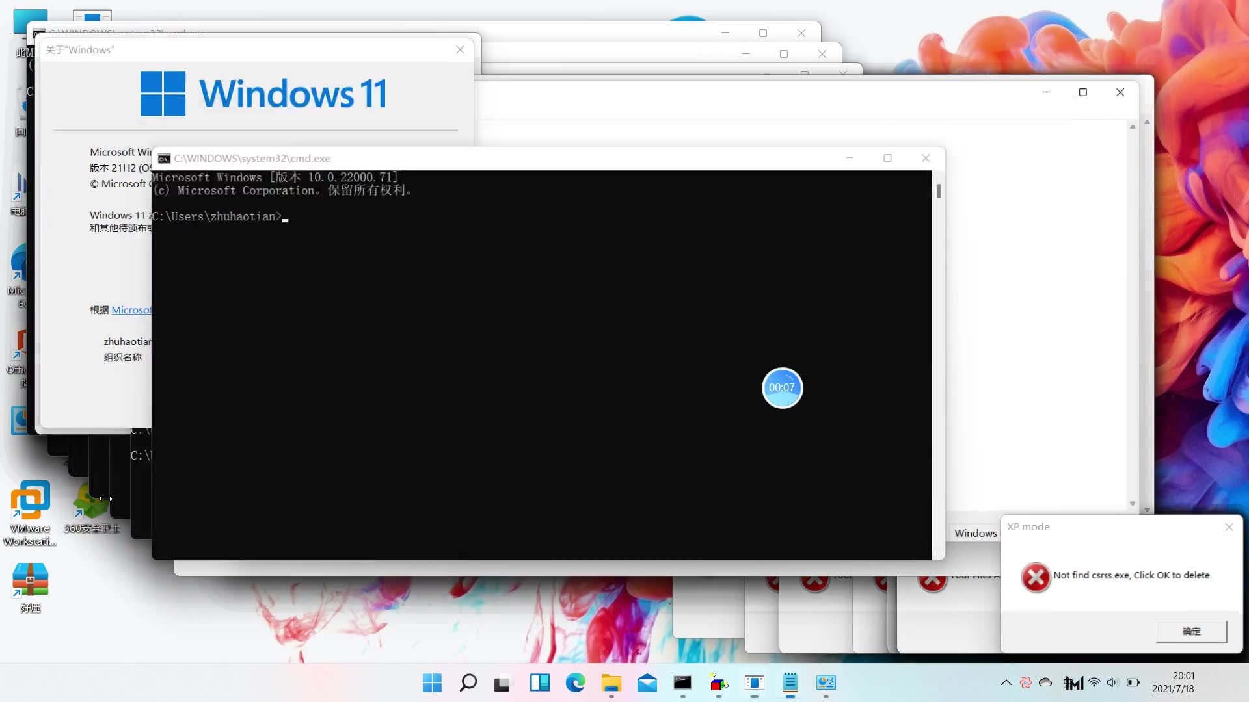This screenshot has width=1249, height=702.
Task: Click the cmd.exe vertical scrollbar thumb
Action: click(x=939, y=191)
